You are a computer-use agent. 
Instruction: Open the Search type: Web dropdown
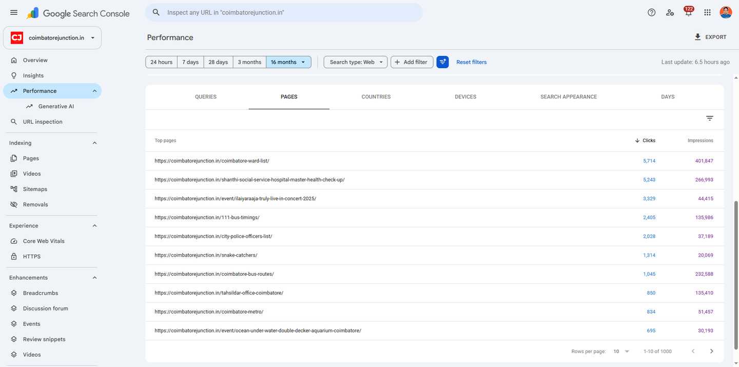click(356, 62)
